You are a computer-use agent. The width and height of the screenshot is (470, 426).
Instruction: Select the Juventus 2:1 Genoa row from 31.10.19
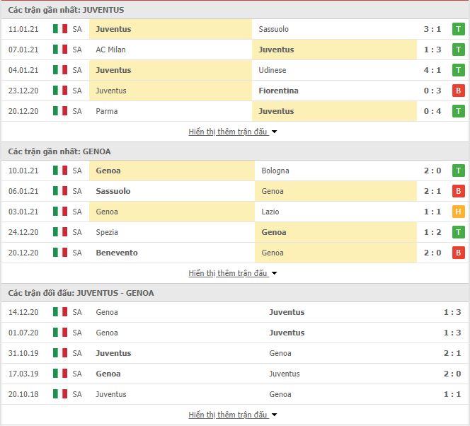(x=235, y=353)
